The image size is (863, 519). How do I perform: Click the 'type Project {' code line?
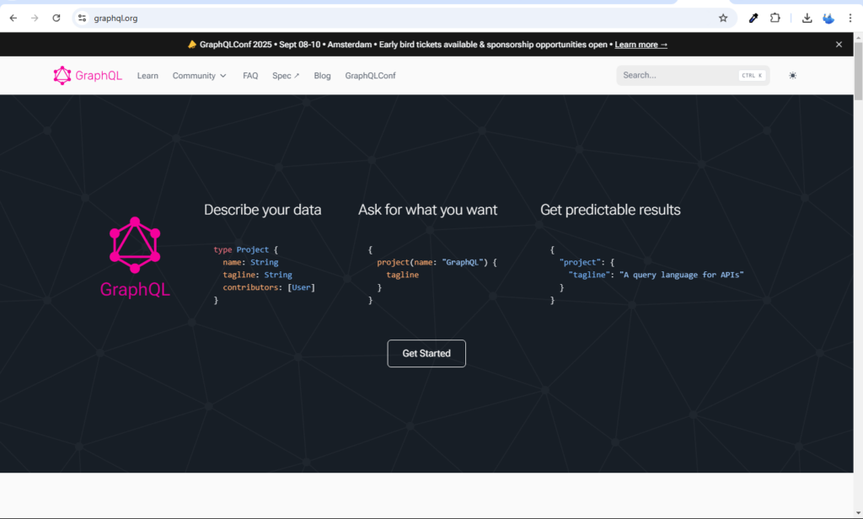point(245,249)
